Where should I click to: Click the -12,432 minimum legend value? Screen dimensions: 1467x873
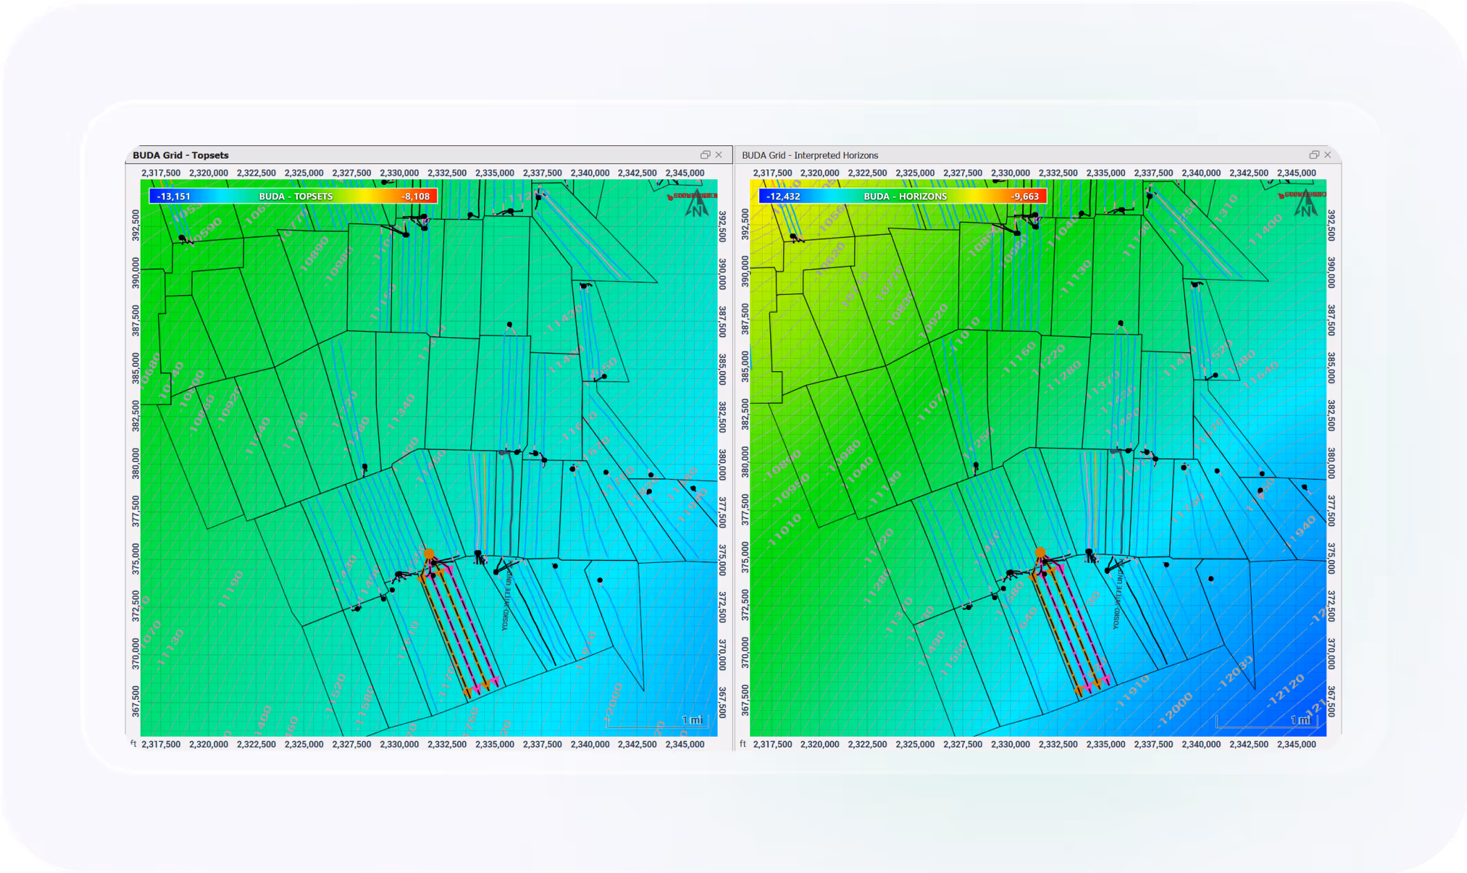point(783,197)
